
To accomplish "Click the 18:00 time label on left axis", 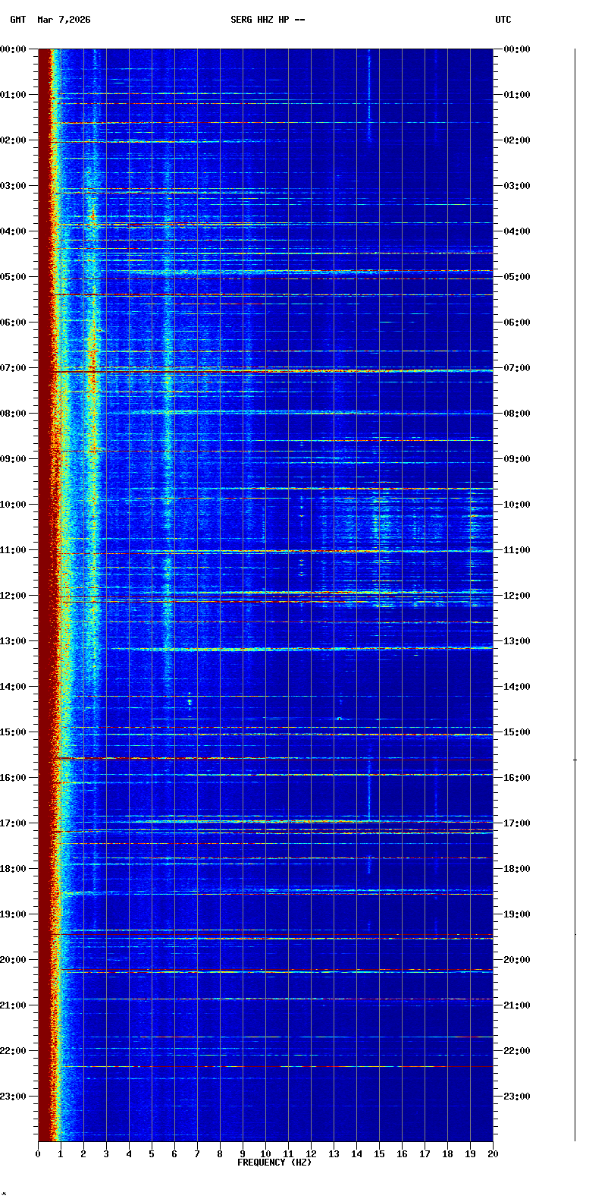I will click(14, 869).
